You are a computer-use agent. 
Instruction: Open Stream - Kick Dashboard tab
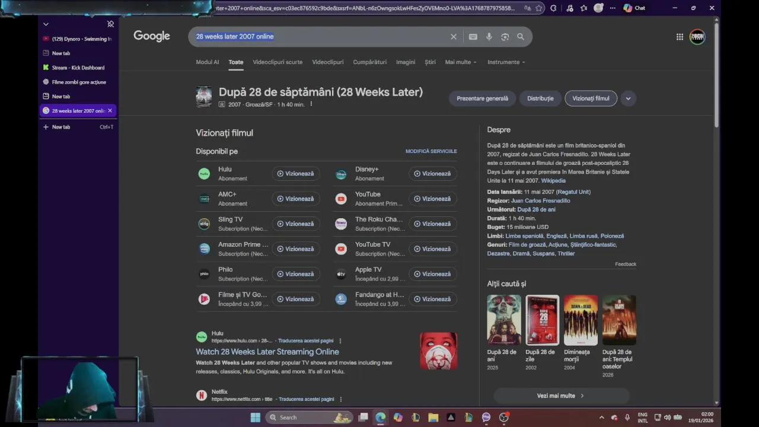[x=78, y=68]
